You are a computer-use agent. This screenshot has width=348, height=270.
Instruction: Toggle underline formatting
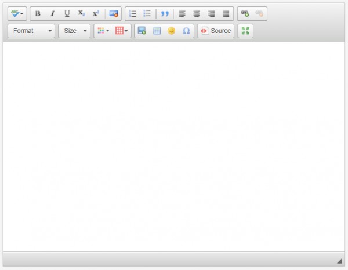[67, 13]
